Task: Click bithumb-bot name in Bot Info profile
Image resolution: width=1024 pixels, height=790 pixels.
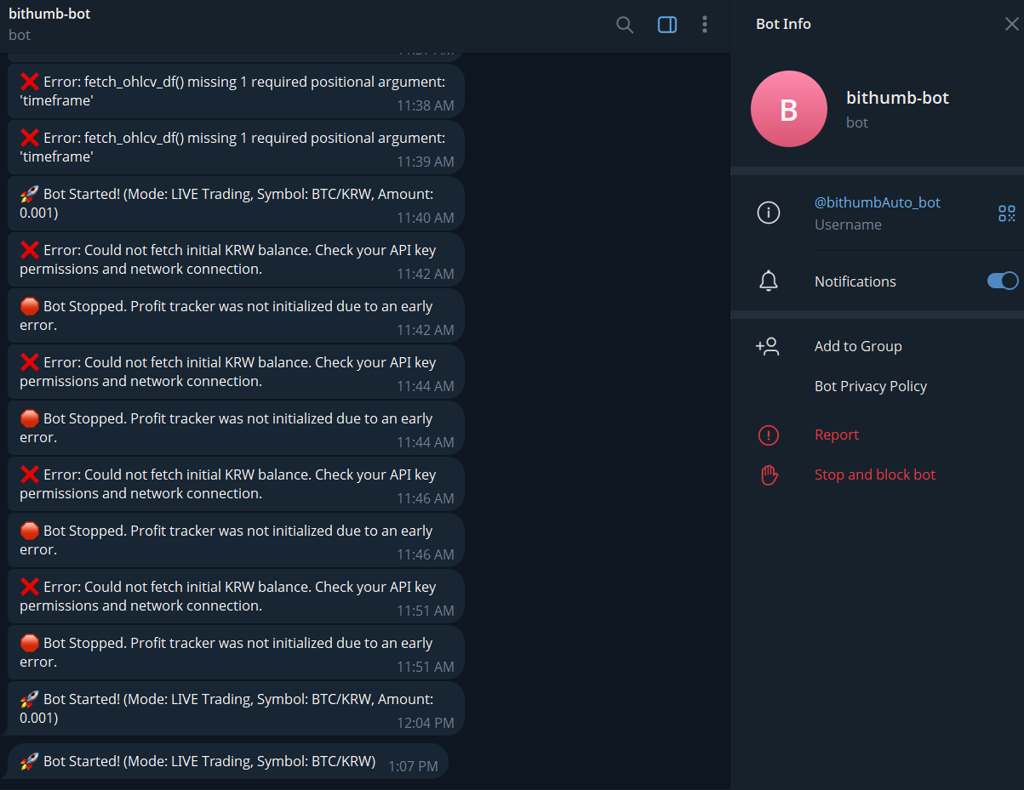Action: [x=897, y=98]
